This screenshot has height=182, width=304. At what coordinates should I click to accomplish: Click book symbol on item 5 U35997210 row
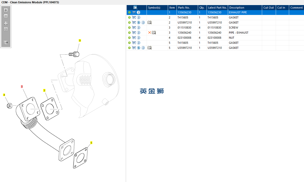point(150,48)
